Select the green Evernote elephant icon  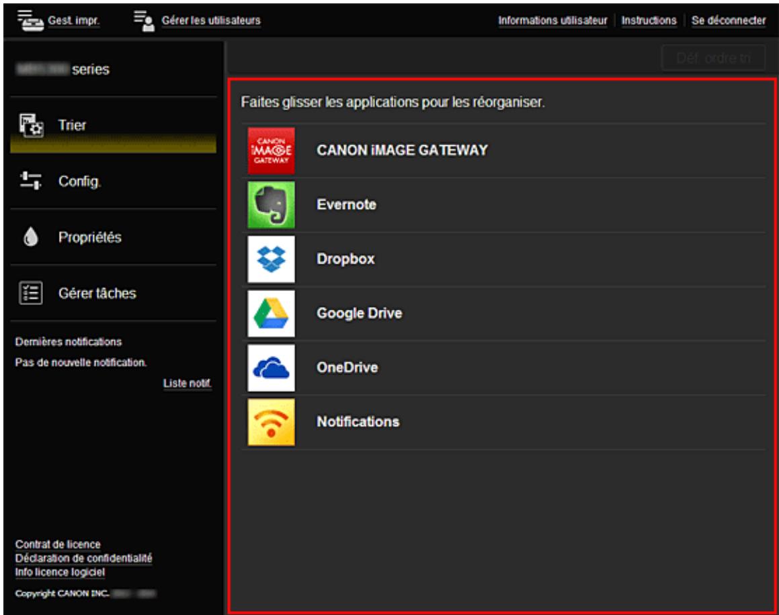point(271,205)
